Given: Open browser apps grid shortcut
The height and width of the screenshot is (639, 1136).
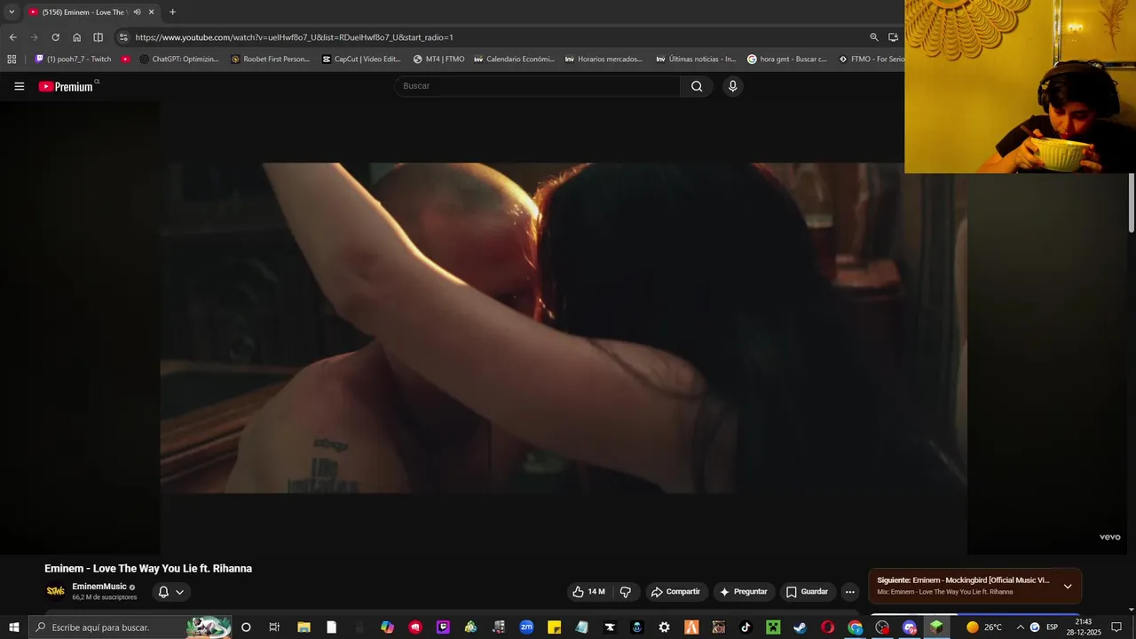Looking at the screenshot, I should 12,59.
